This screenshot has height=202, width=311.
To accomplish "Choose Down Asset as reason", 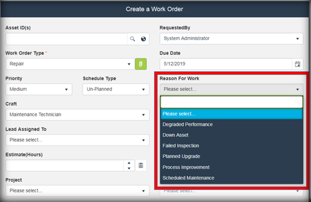I will coord(176,135).
